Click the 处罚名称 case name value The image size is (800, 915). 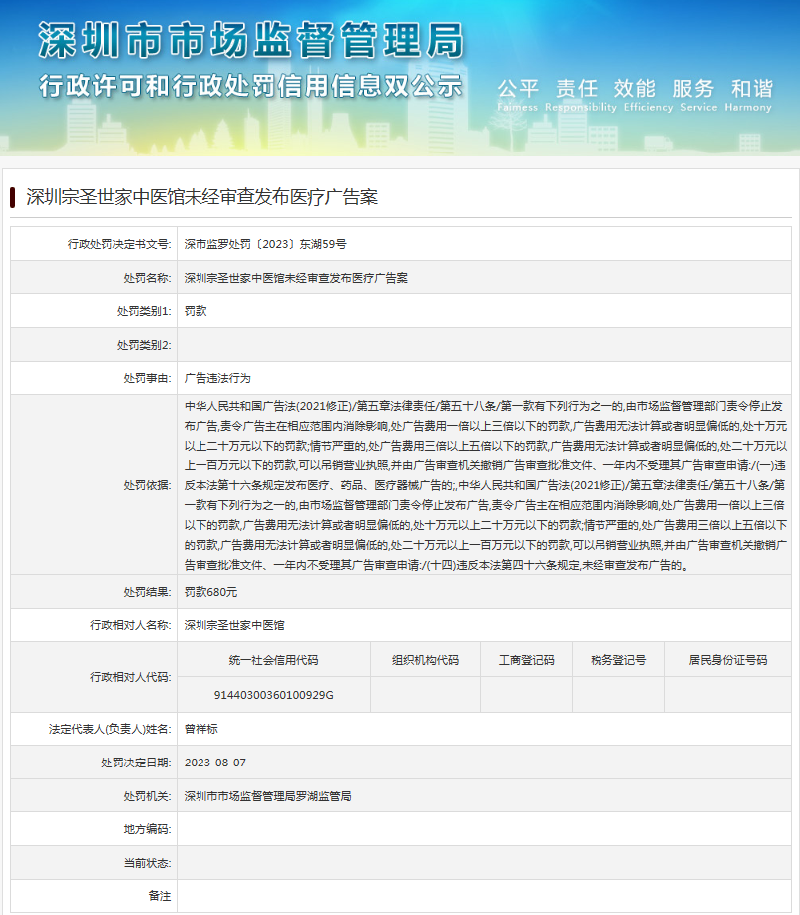coord(295,277)
